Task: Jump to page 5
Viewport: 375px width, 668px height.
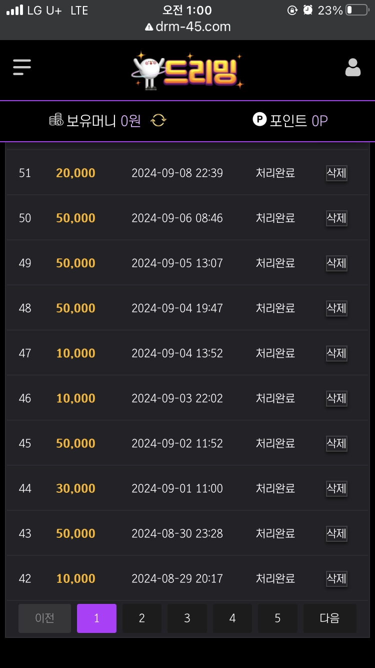Action: 277,618
